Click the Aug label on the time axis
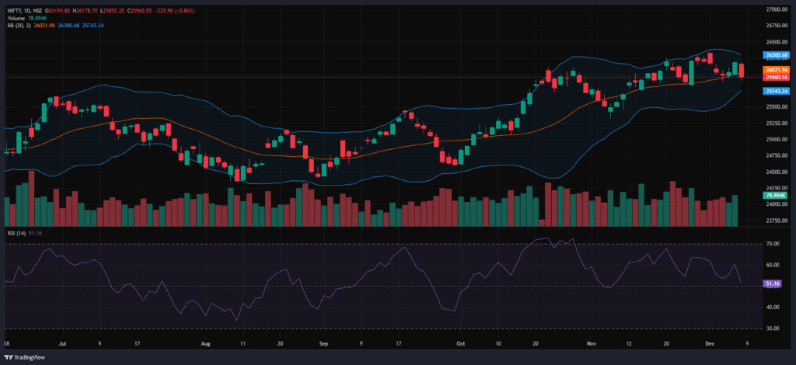 tap(205, 342)
